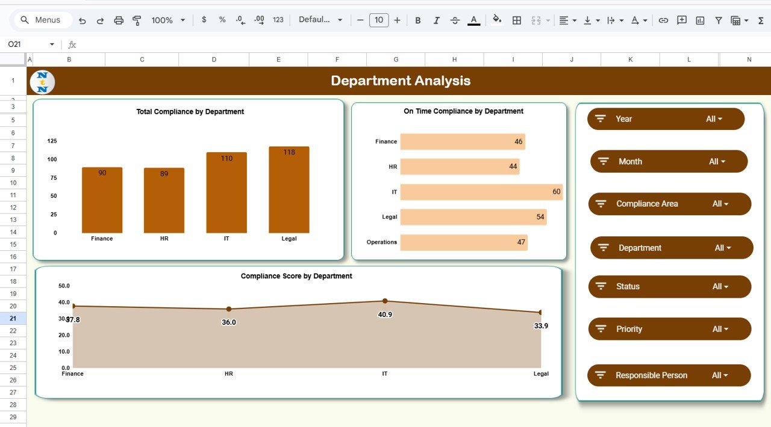771x427 pixels.
Task: Apply currency format
Action: click(x=203, y=20)
